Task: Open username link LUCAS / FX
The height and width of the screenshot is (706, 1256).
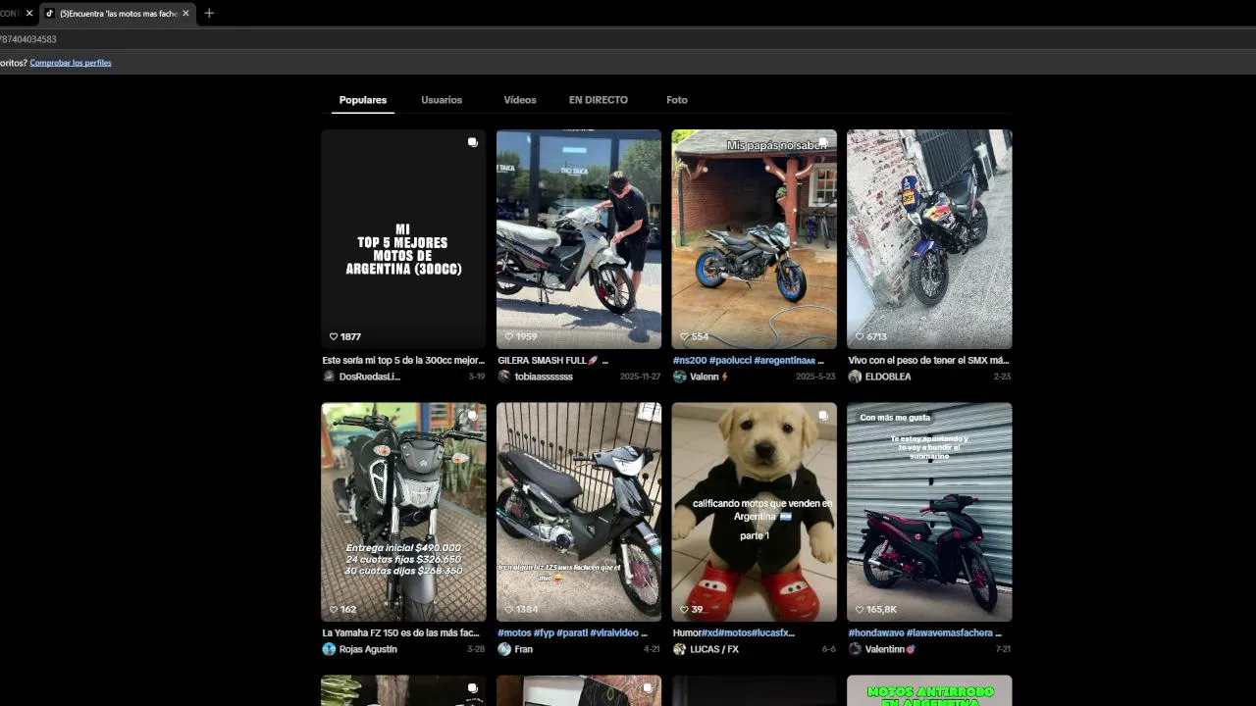Action: [x=714, y=649]
